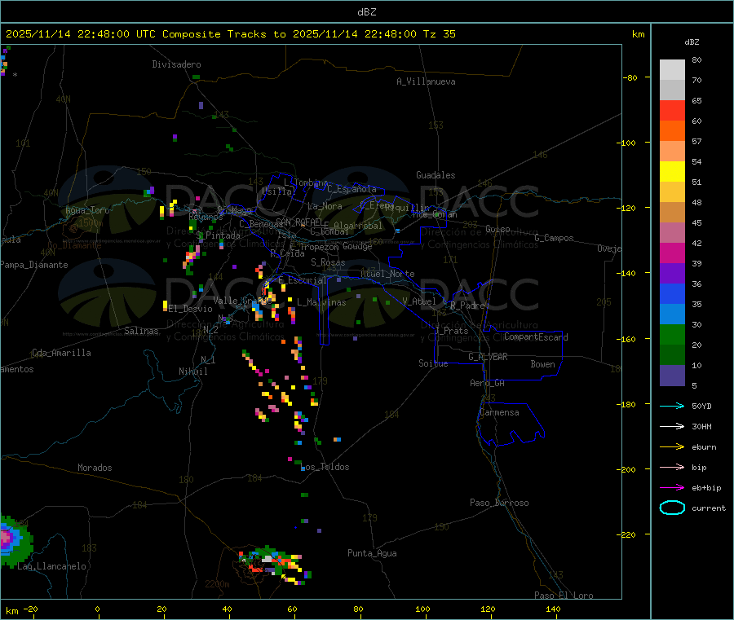The image size is (734, 620).
Task: Click the 60 dBZ red swatch
Action: (672, 111)
